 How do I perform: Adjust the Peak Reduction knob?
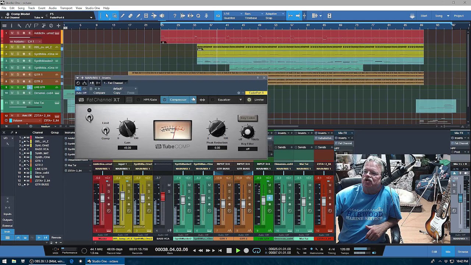217,129
